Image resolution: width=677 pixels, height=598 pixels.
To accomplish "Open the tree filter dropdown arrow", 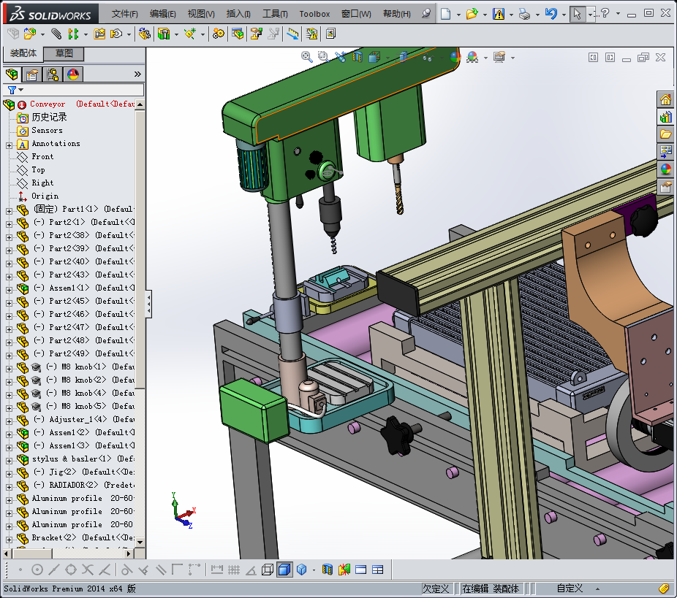I will 21,90.
